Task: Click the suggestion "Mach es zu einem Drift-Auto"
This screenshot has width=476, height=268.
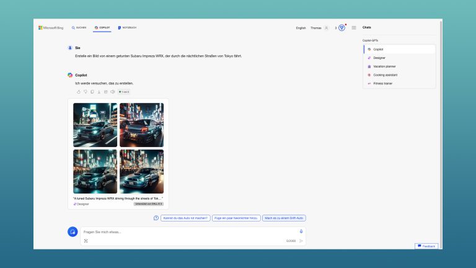Action: (x=284, y=218)
